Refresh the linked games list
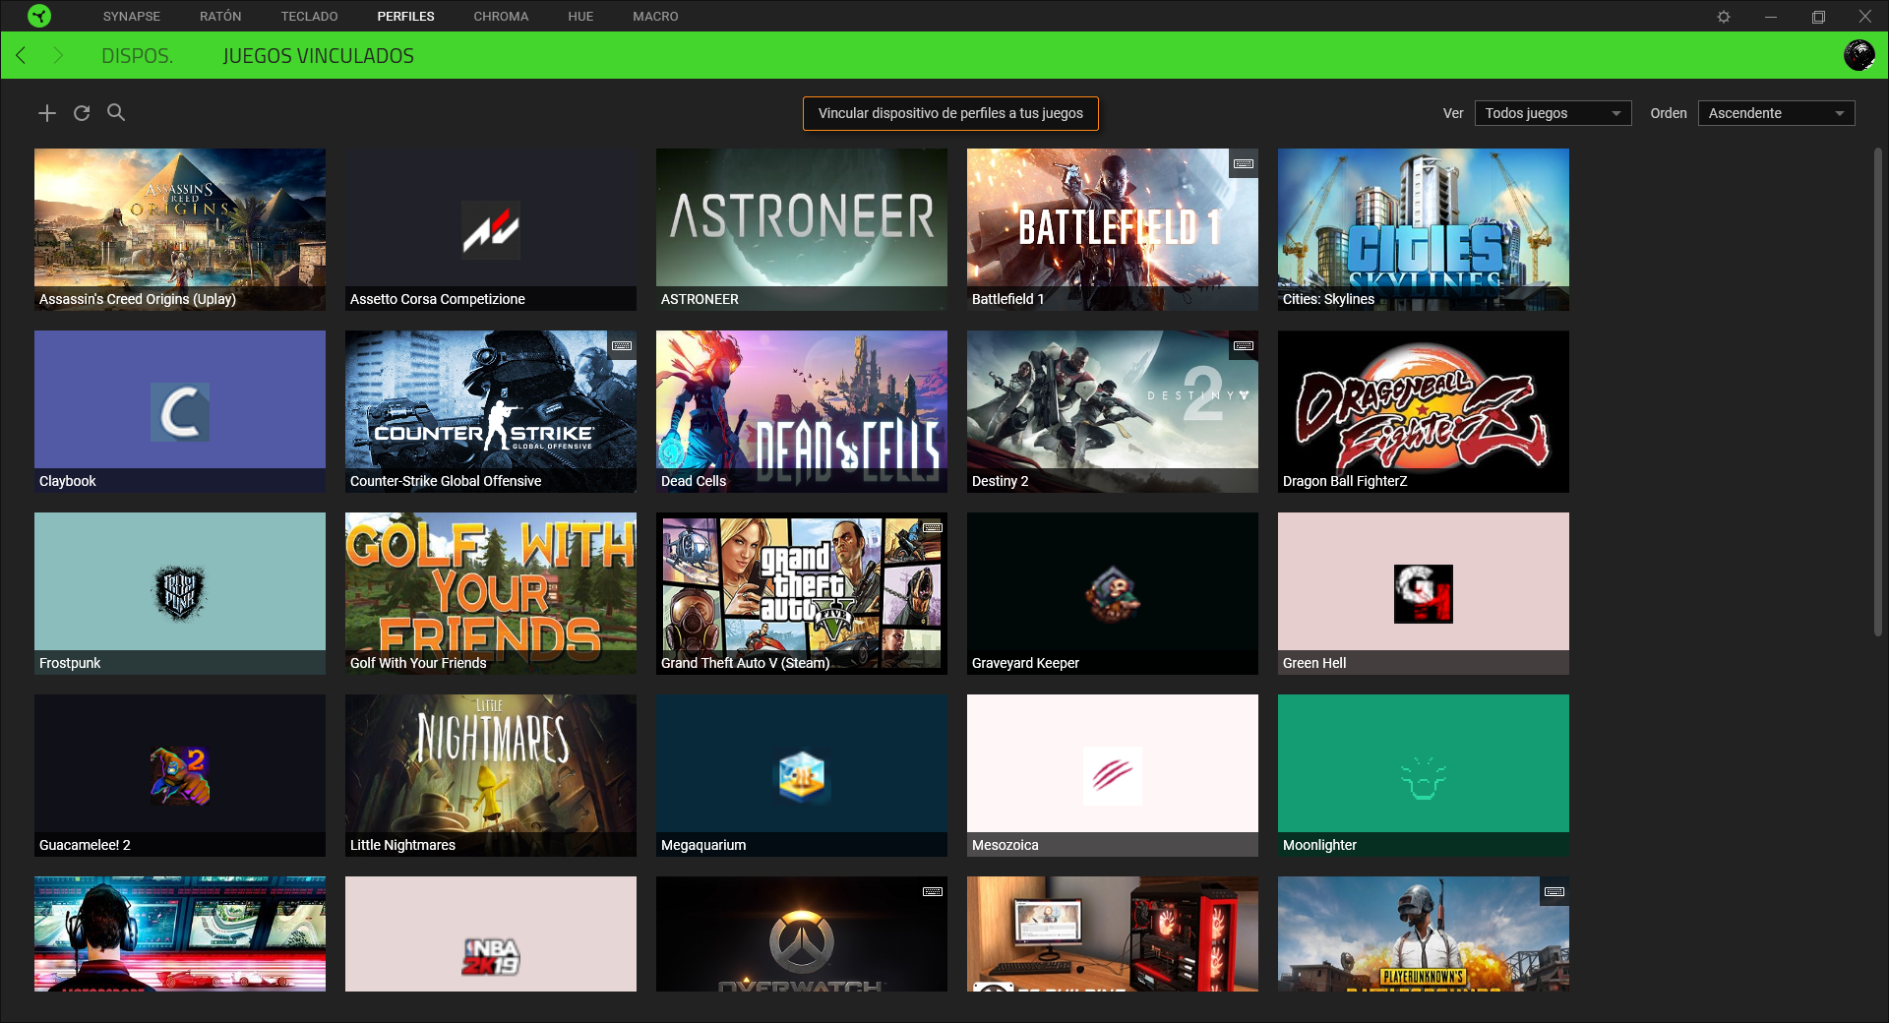The width and height of the screenshot is (1889, 1023). (82, 113)
